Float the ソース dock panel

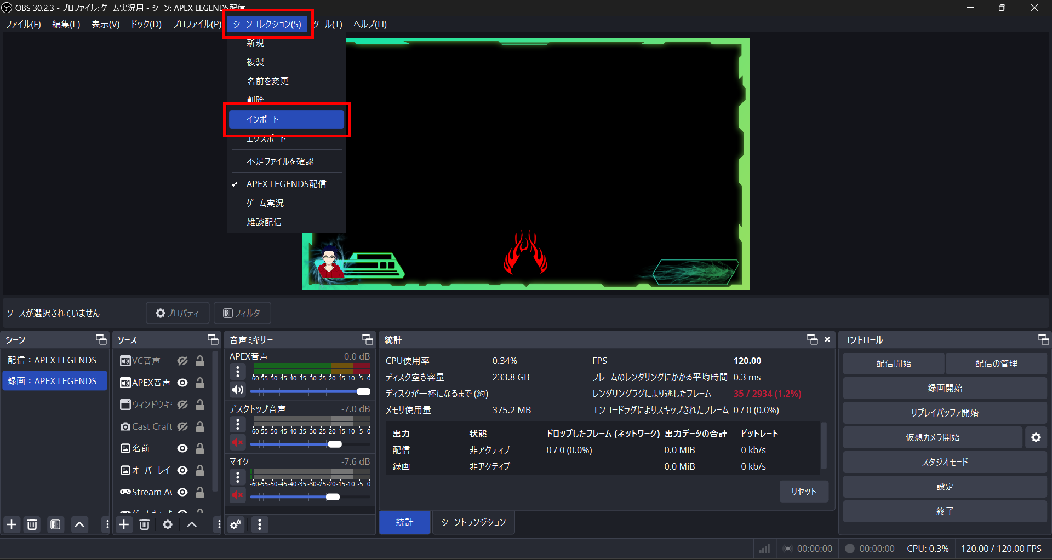click(x=213, y=339)
